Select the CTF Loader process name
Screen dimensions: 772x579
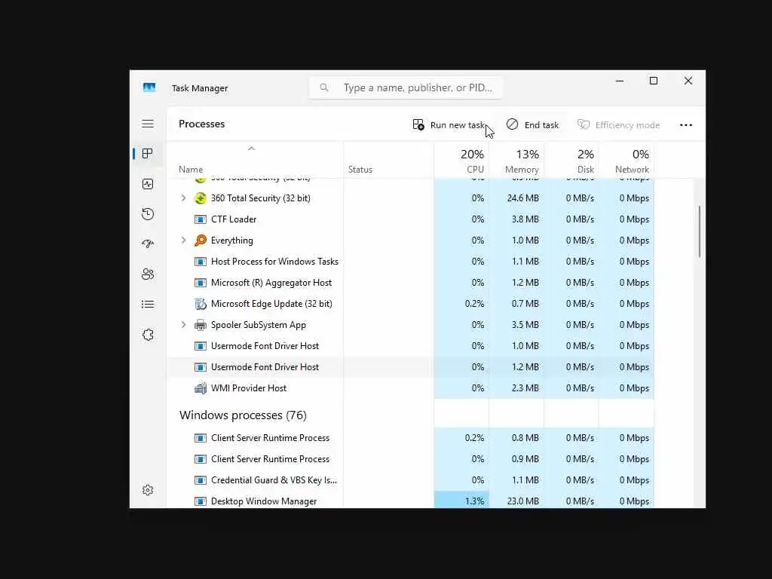234,219
